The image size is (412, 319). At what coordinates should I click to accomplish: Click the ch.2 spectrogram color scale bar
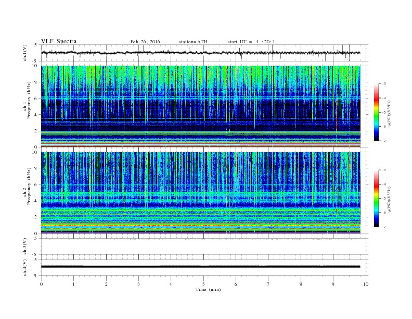(x=376, y=199)
